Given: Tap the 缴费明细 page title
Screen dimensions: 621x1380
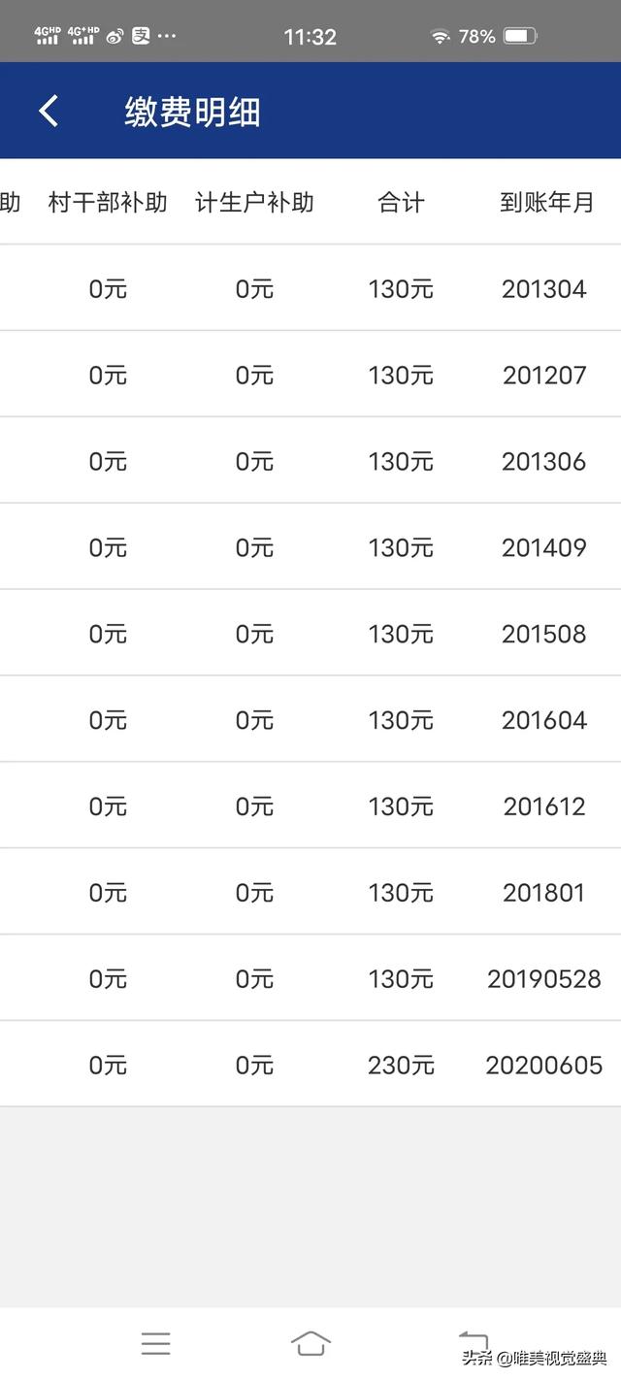Looking at the screenshot, I should coord(192,112).
